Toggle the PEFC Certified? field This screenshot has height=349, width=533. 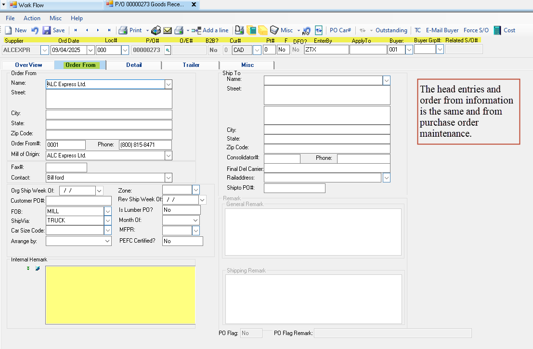182,241
